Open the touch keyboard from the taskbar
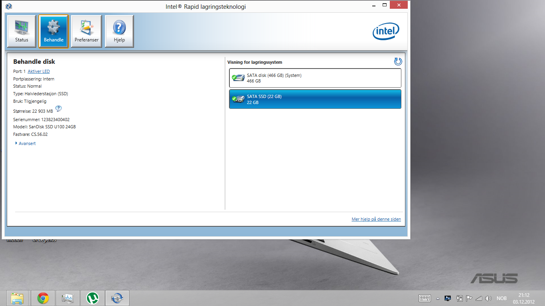 (425, 298)
